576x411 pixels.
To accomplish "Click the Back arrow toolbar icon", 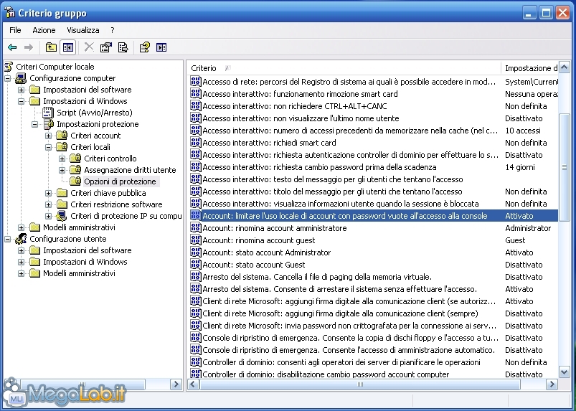I will (12, 47).
